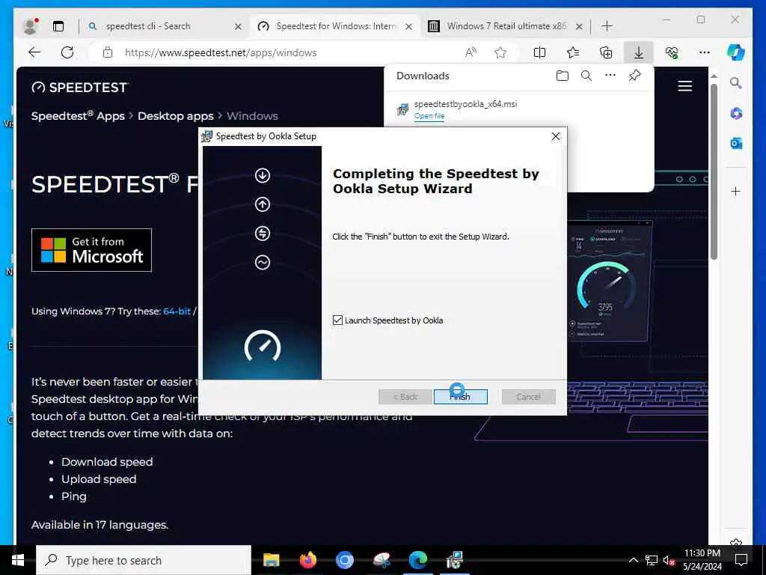The width and height of the screenshot is (766, 575).
Task: Click the Back button in Setup Wizard
Action: 405,397
